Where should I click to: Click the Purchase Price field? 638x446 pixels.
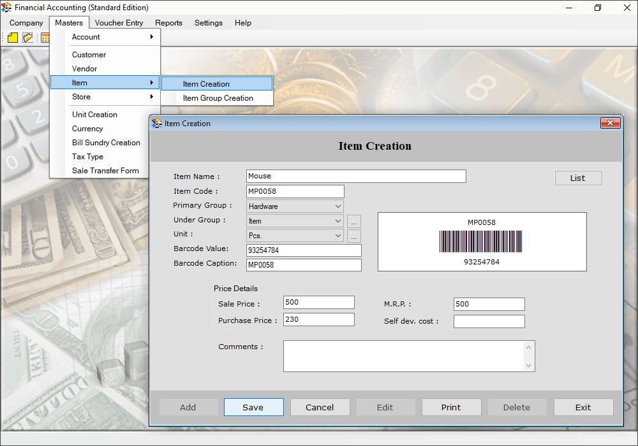318,319
